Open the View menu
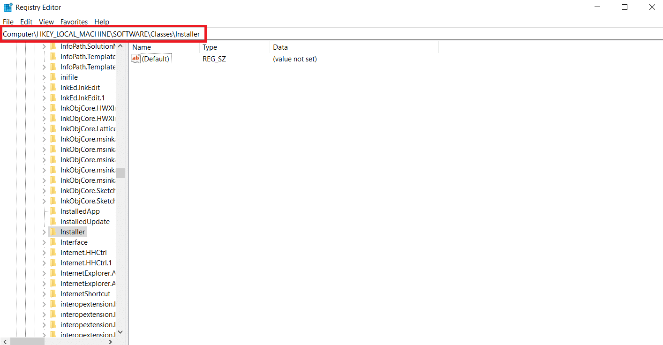663x345 pixels. point(46,22)
